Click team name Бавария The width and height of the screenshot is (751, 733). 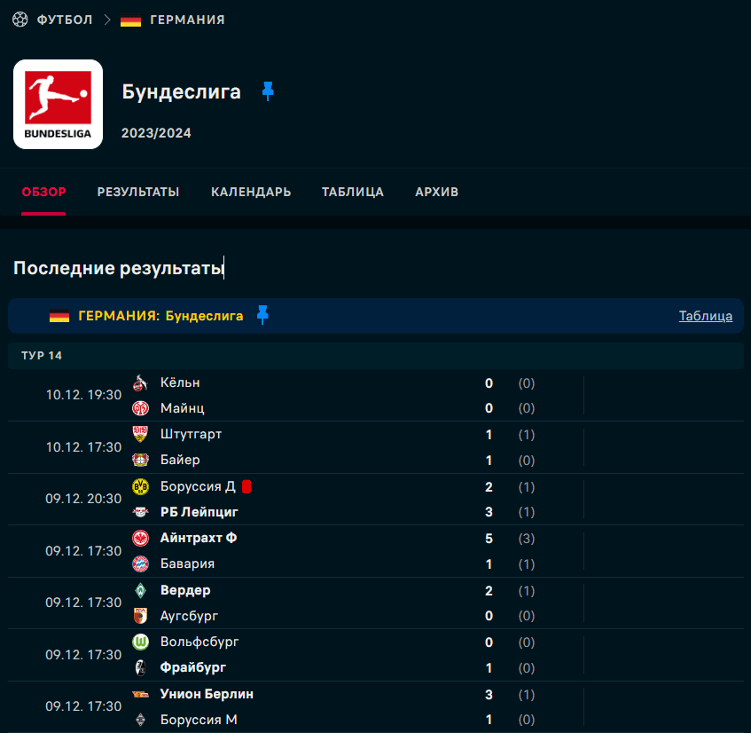pyautogui.click(x=187, y=564)
